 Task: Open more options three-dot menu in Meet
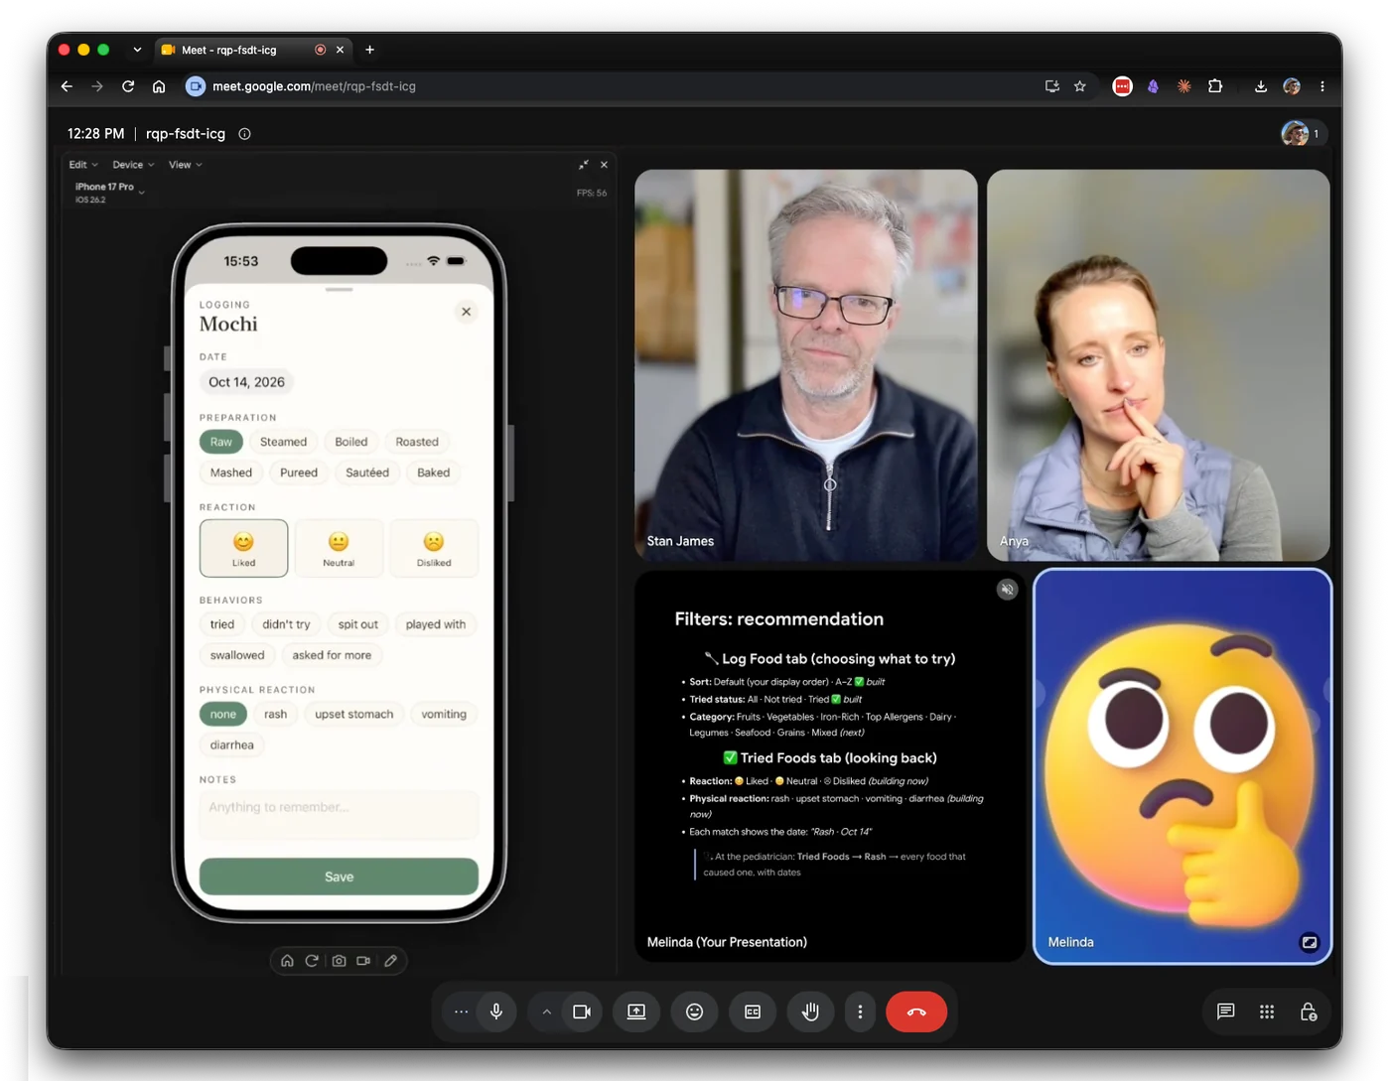click(860, 1012)
